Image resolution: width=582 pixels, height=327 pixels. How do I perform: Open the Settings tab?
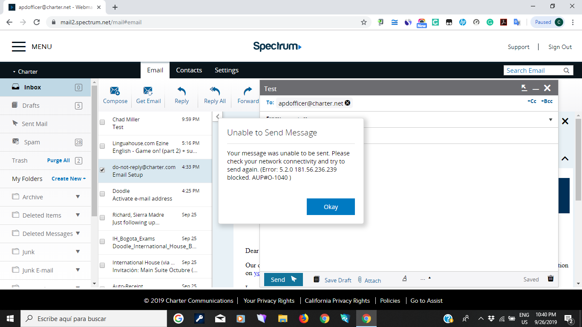click(226, 70)
